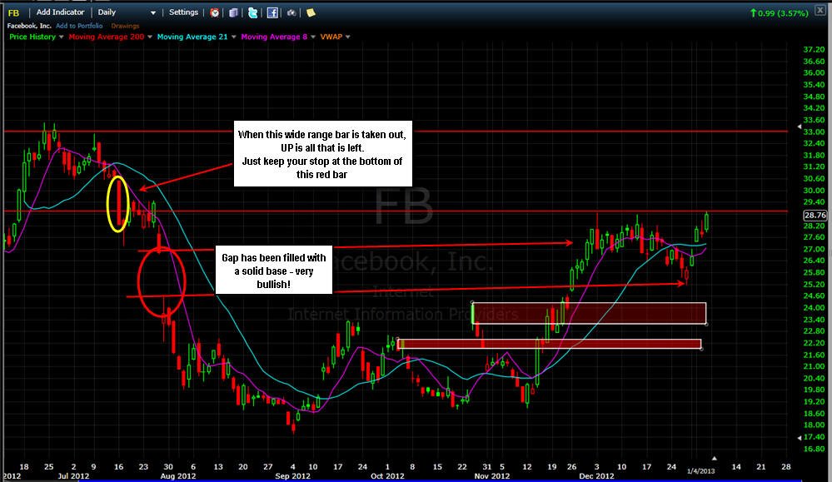Click the VWAP indicator label

[x=331, y=37]
